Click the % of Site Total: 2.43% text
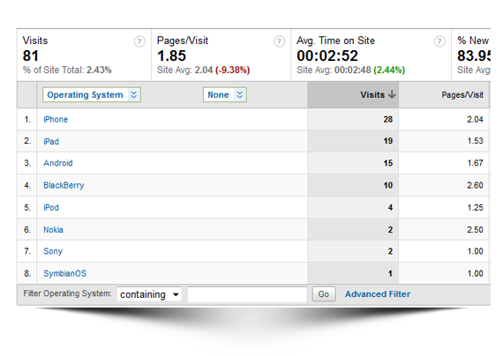The width and height of the screenshot is (503, 356). pos(67,70)
